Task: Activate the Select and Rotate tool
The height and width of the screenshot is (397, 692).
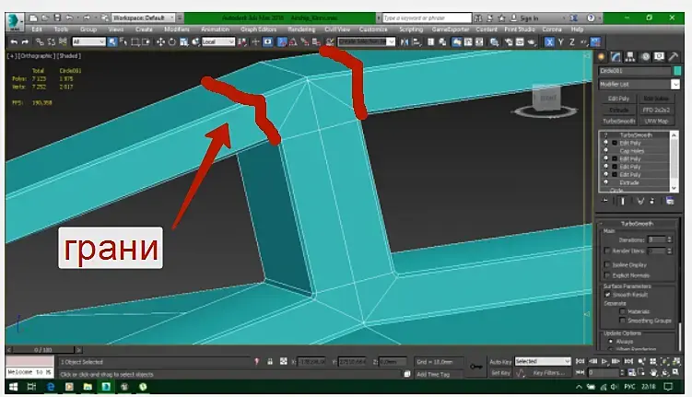Action: [172, 41]
